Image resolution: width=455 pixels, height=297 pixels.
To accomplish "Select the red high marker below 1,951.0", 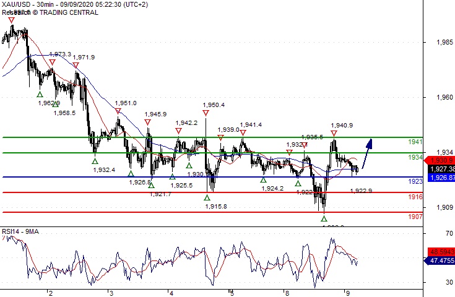I will [x=118, y=111].
